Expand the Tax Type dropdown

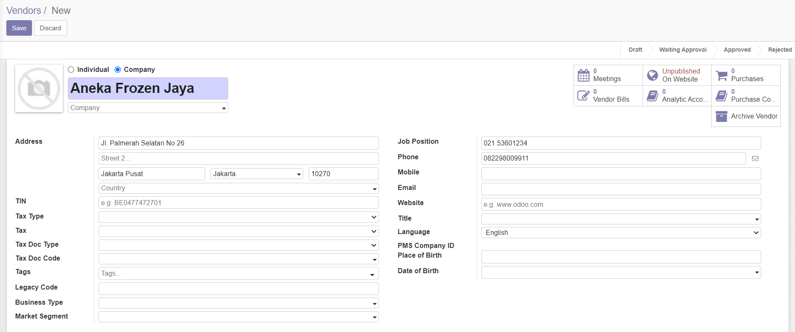(238, 217)
